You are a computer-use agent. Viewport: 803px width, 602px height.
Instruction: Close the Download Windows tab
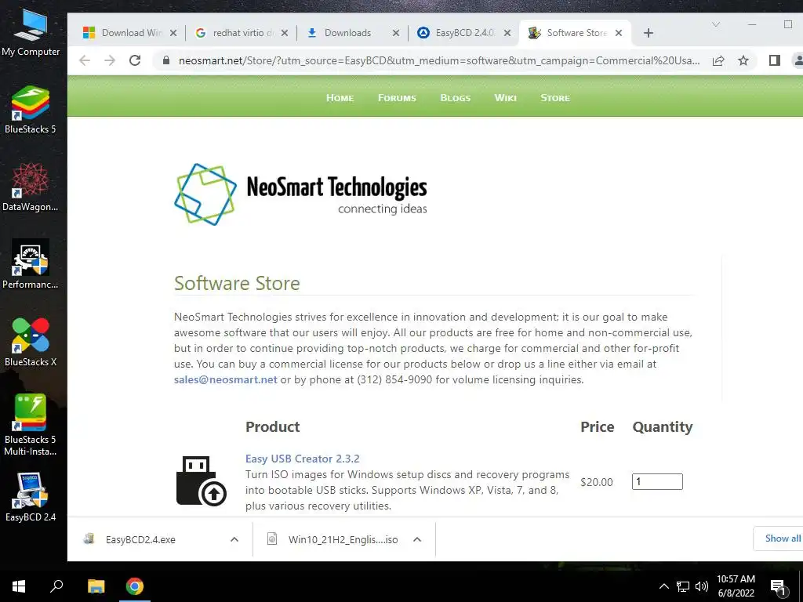click(173, 33)
